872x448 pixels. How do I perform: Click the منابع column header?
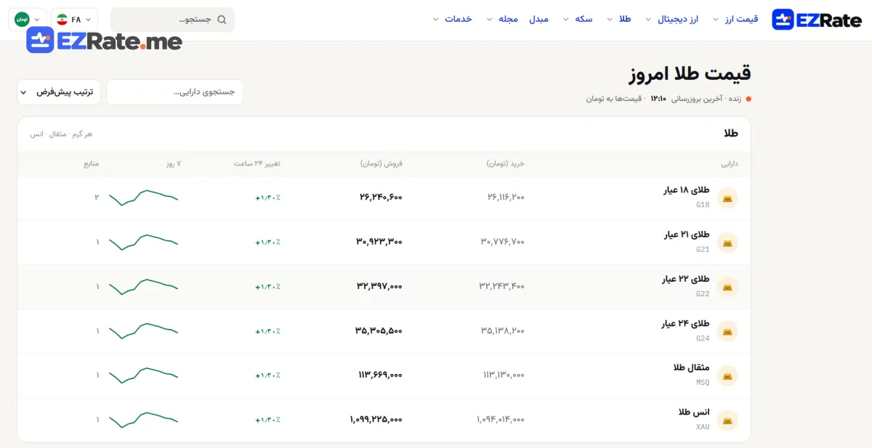pyautogui.click(x=91, y=164)
